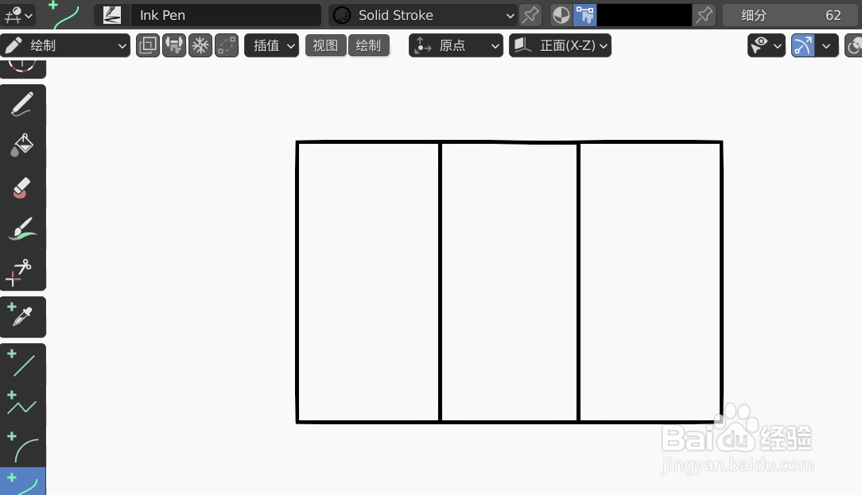
Task: Expand the gizmo options arrow
Action: click(x=826, y=45)
